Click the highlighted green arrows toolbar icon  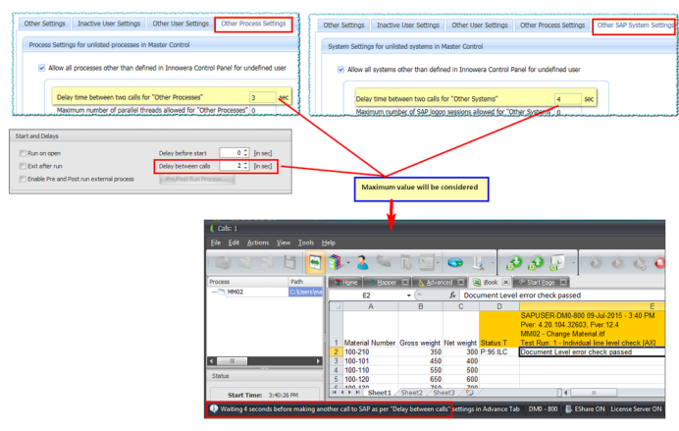(x=315, y=262)
